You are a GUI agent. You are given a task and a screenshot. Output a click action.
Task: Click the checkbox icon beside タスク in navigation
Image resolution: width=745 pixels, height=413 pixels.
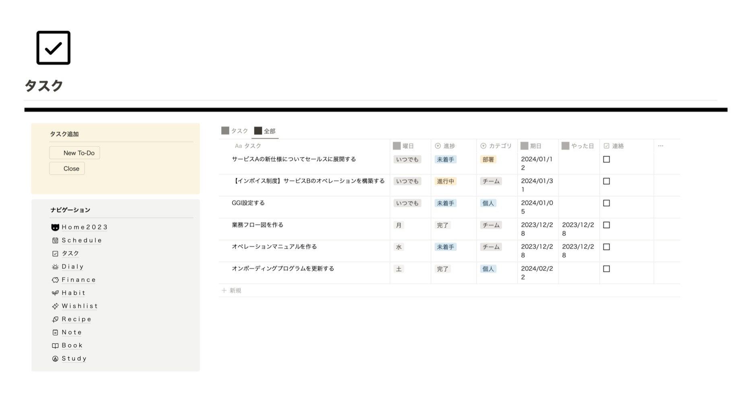(x=55, y=254)
